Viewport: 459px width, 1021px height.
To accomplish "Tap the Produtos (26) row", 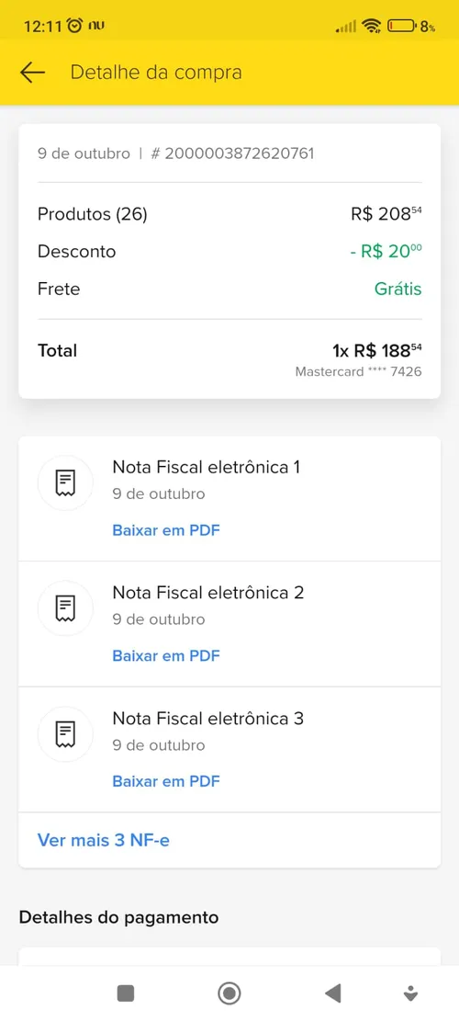I will 229,213.
